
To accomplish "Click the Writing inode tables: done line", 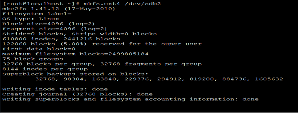I will coord(55,89).
